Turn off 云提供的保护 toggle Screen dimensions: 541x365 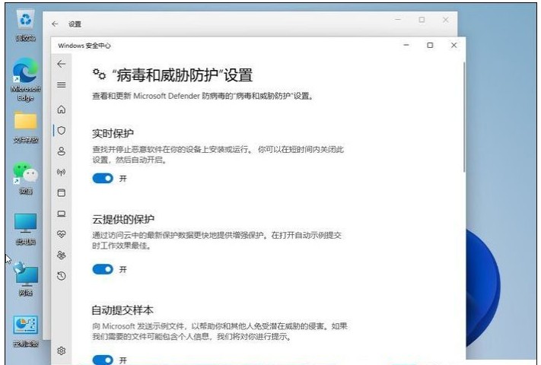103,269
